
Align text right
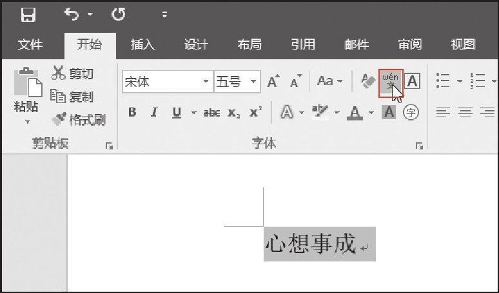(487, 112)
